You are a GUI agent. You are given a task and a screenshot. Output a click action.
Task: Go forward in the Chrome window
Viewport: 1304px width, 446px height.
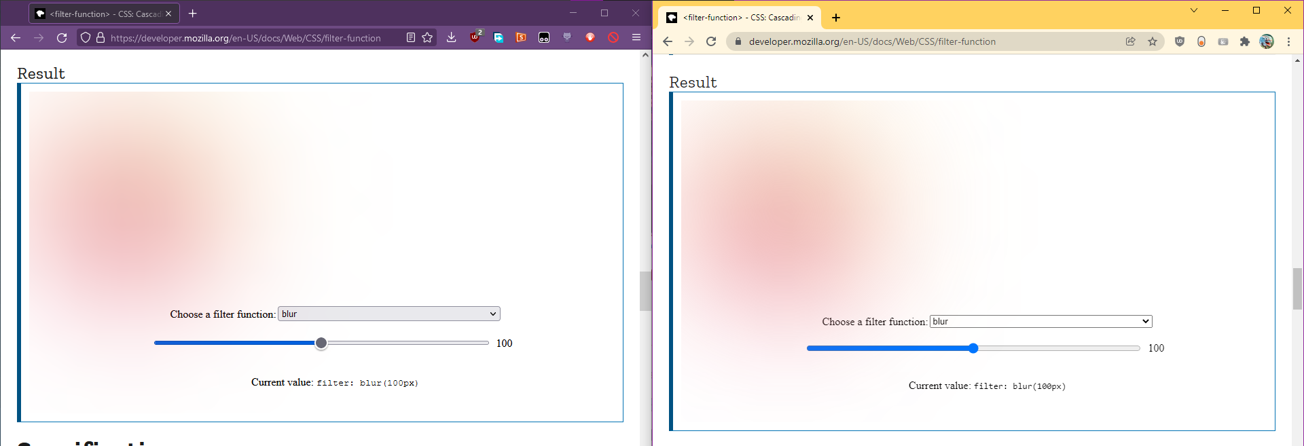[689, 41]
